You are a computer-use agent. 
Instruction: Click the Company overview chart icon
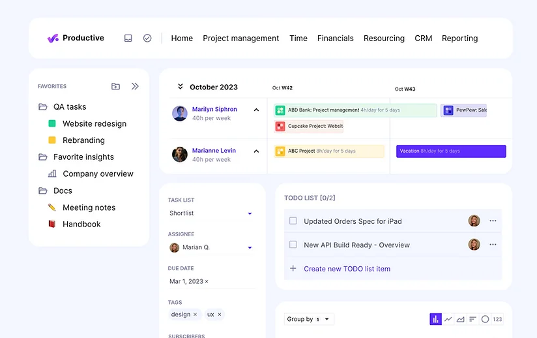pos(52,174)
